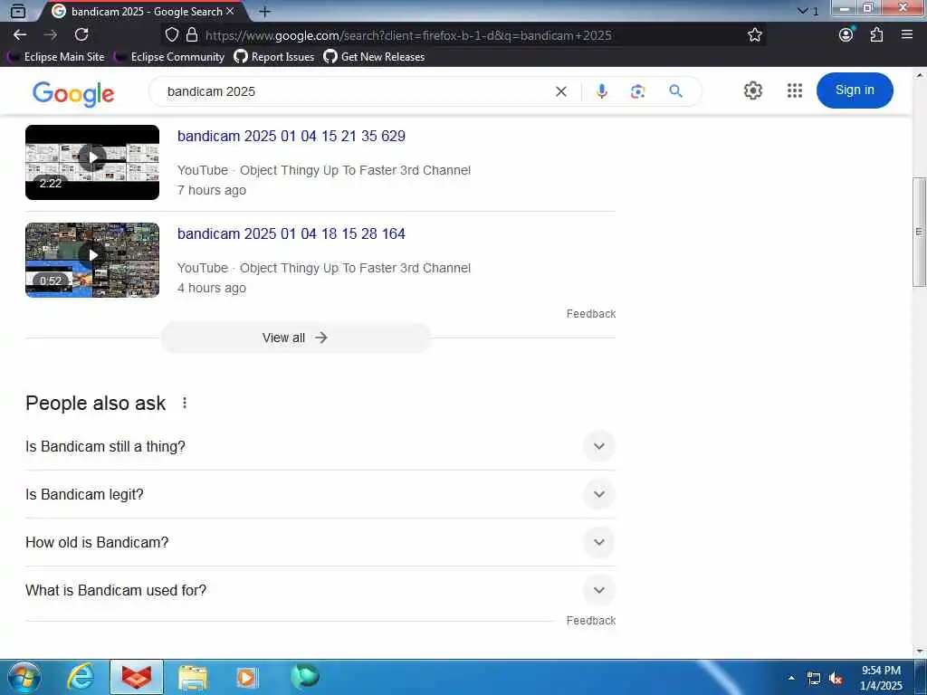Image resolution: width=927 pixels, height=695 pixels.
Task: Go back with the browser back arrow
Action: (20, 35)
